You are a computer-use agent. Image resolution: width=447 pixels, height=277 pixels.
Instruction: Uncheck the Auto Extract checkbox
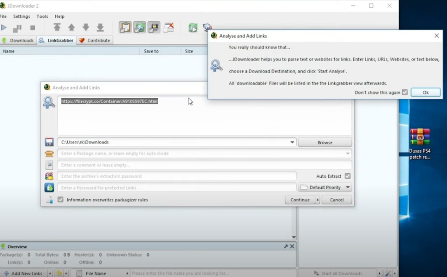pos(348,176)
